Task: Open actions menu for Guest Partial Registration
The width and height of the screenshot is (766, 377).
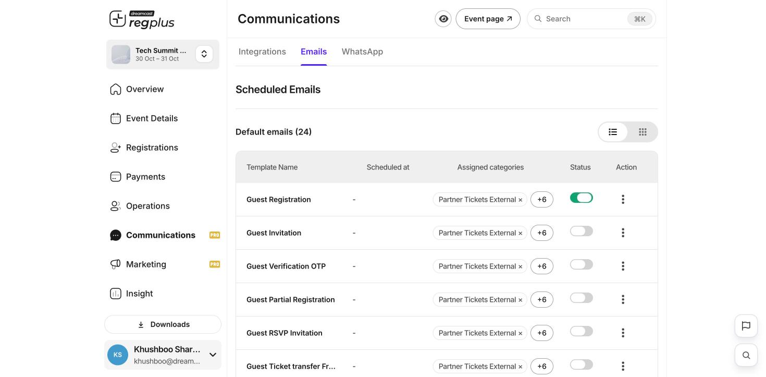Action: click(x=623, y=299)
